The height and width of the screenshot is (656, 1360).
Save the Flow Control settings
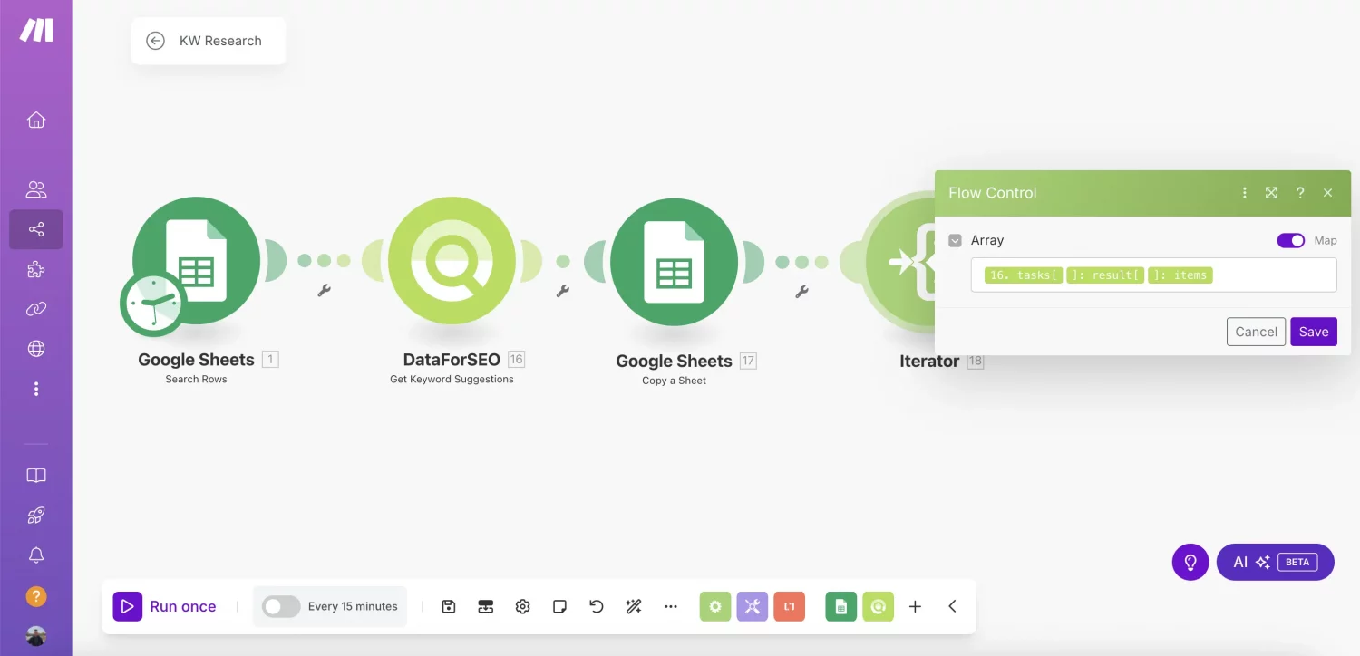tap(1314, 332)
